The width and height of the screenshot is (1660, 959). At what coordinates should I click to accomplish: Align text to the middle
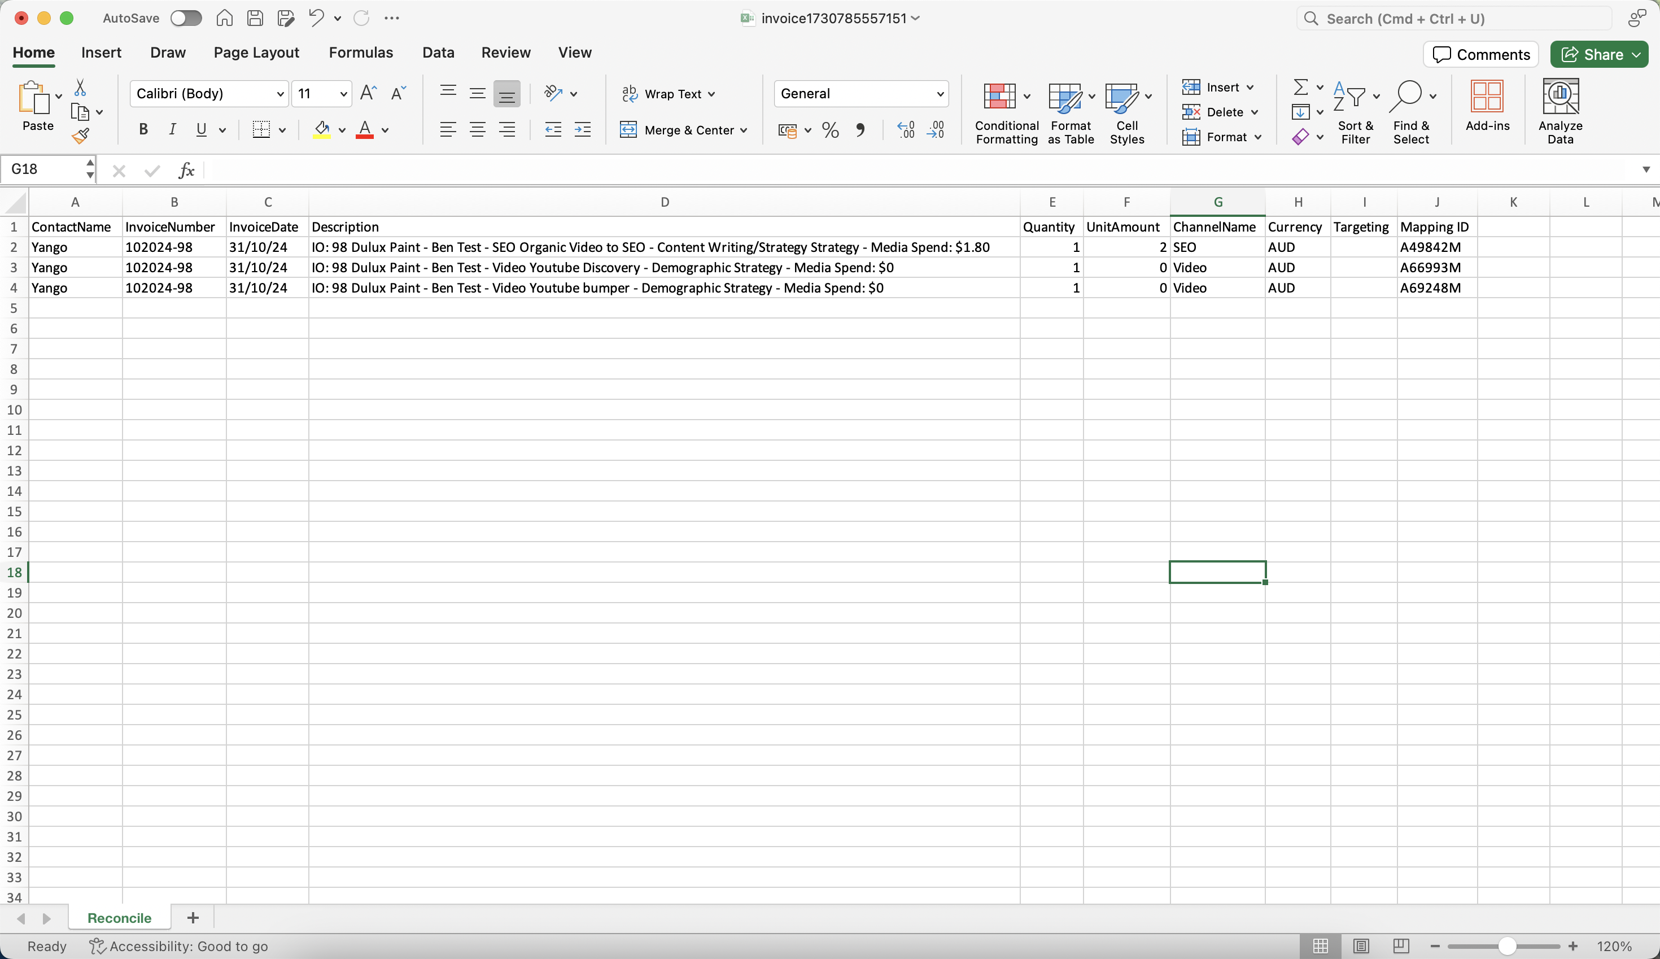pyautogui.click(x=477, y=94)
